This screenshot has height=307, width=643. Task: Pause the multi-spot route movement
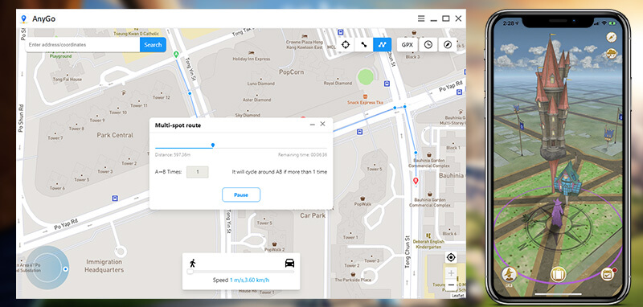pyautogui.click(x=241, y=194)
